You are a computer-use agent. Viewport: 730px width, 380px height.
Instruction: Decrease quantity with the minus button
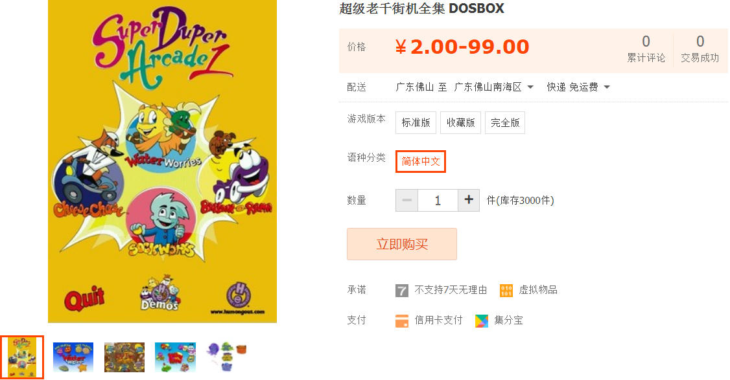407,201
